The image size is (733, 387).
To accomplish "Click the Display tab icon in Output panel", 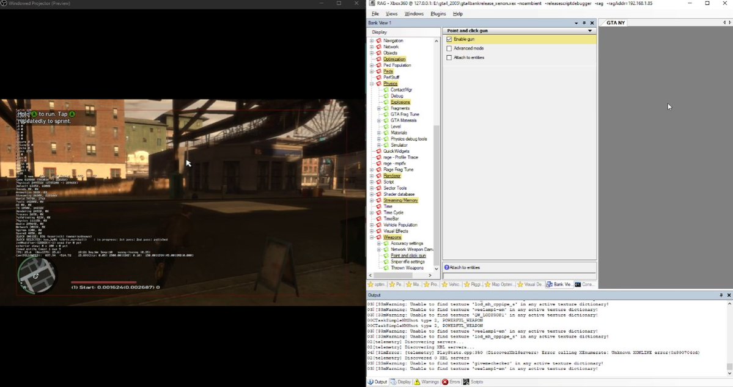I will click(x=393, y=382).
